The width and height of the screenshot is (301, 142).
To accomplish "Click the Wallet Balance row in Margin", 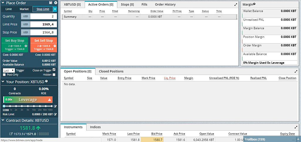I will pos(270,13).
